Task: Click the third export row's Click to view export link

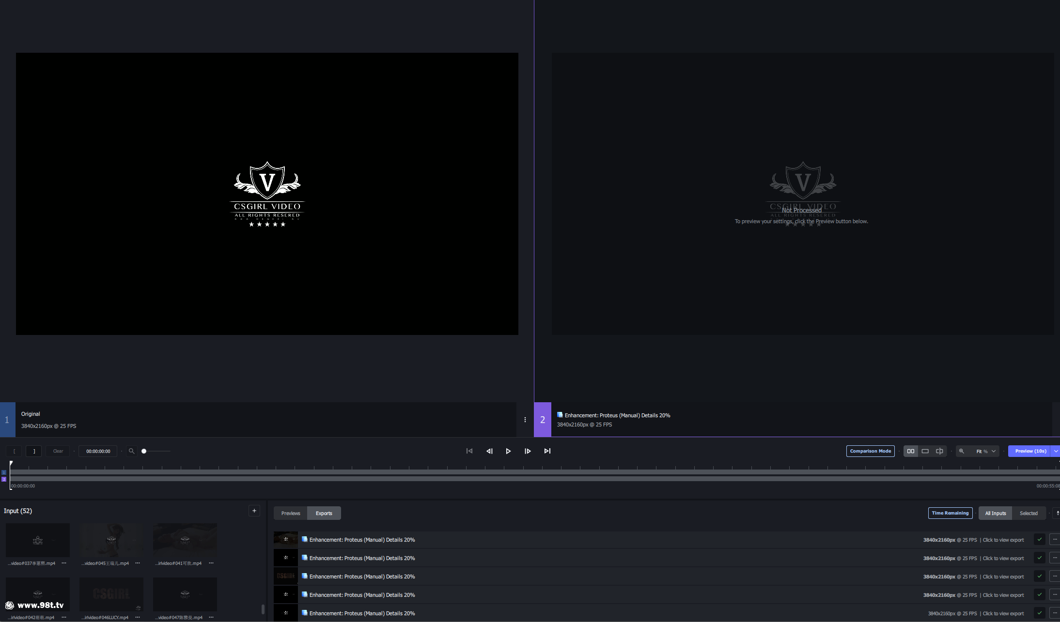Action: pos(1003,576)
